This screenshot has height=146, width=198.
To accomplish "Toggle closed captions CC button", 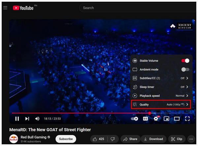I will pos(145,119).
